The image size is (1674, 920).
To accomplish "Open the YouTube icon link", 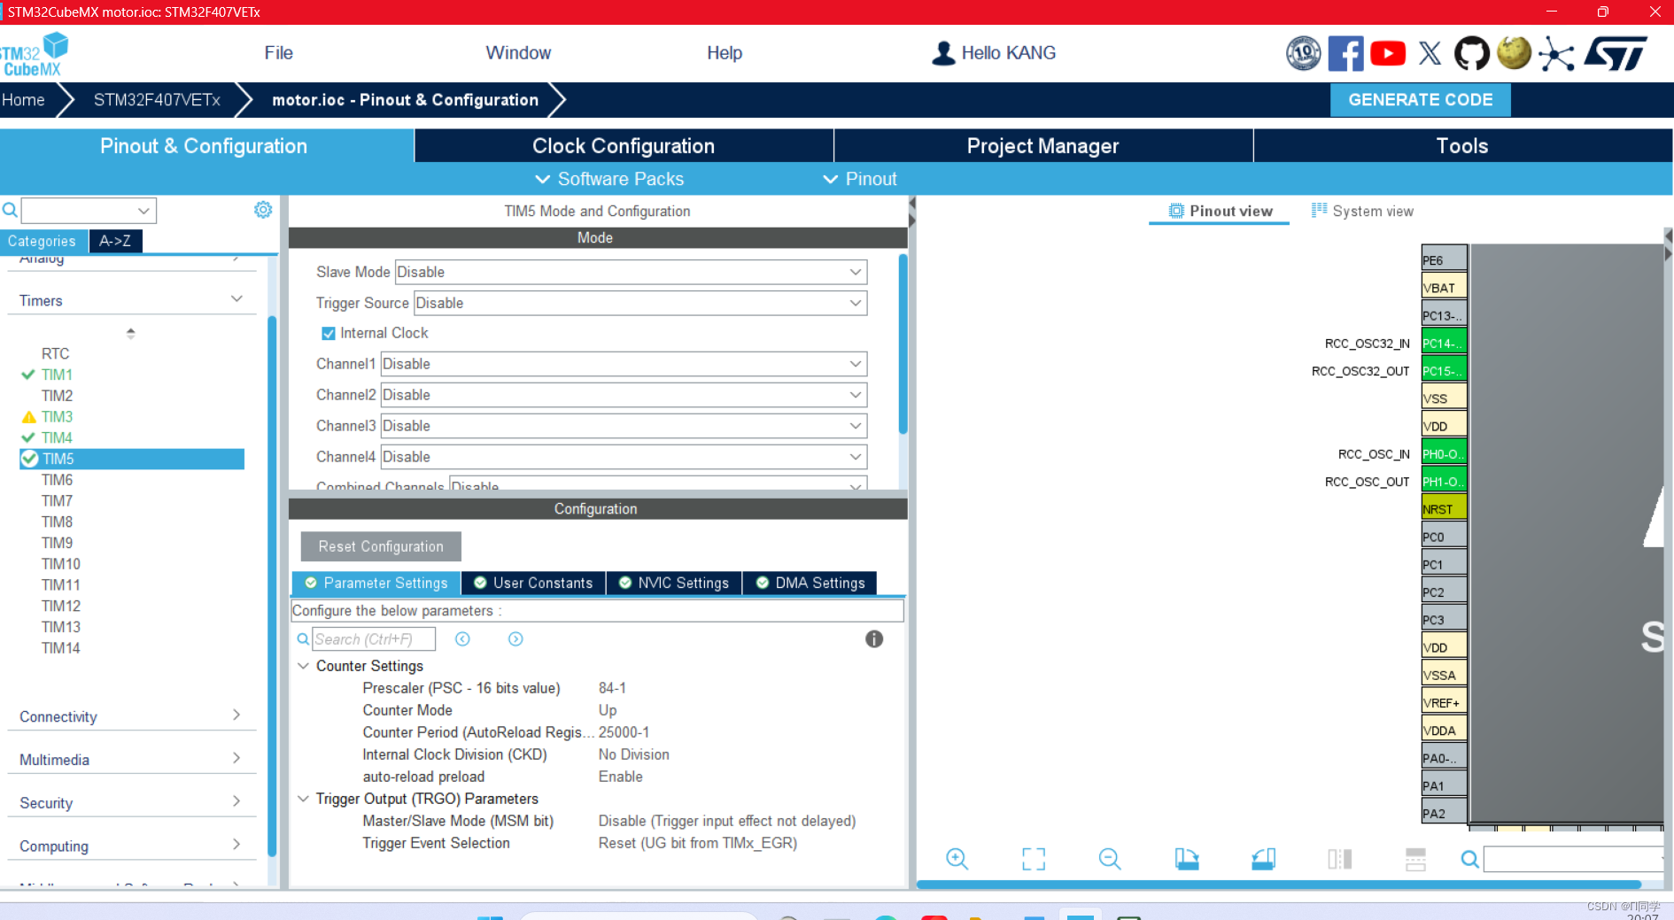I will 1388,53.
